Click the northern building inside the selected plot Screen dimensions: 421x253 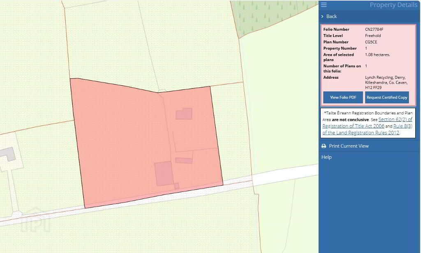point(184,114)
